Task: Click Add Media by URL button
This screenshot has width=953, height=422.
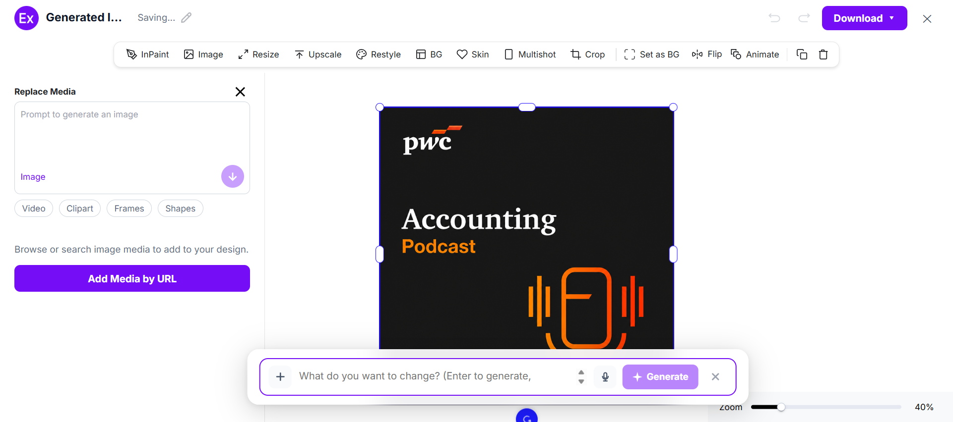Action: 132,278
